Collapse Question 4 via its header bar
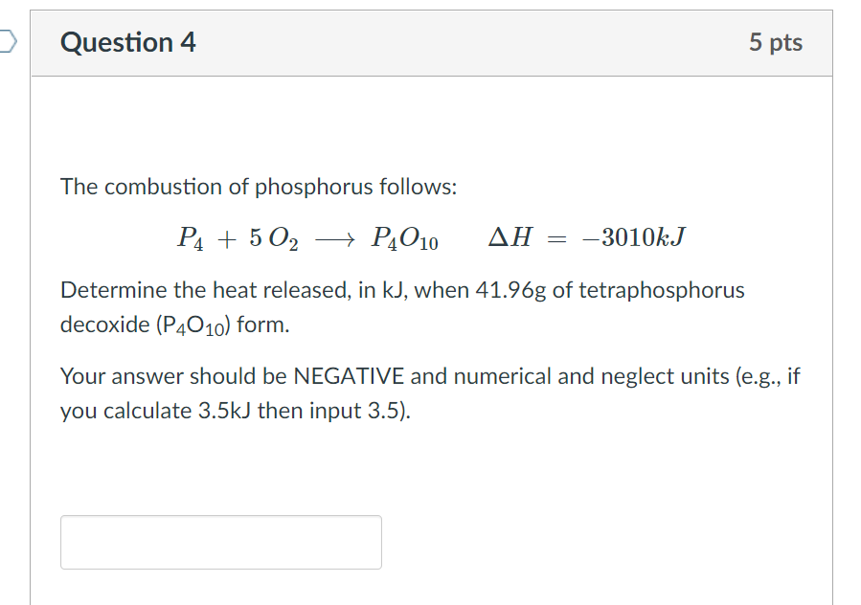861x605 pixels. pyautogui.click(x=431, y=42)
